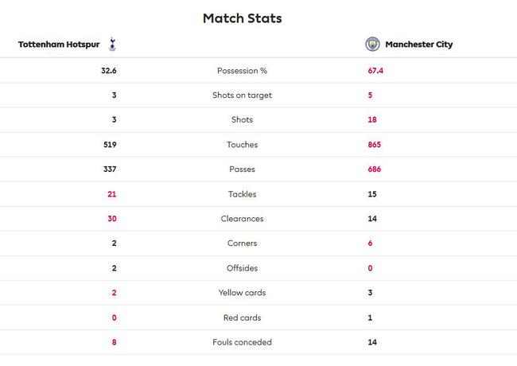The image size is (517, 366).
Task: Click the Touches stat label
Action: click(x=242, y=145)
